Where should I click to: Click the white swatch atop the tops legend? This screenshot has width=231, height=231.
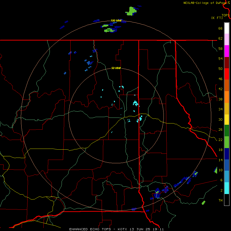click(227, 28)
